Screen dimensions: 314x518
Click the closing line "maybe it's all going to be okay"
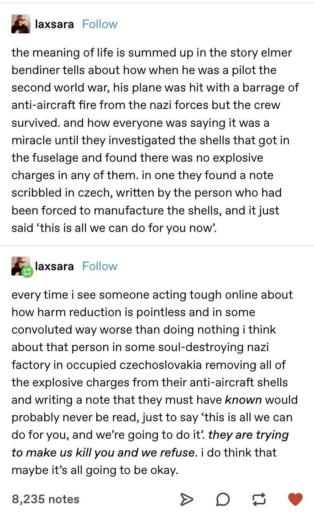95,470
